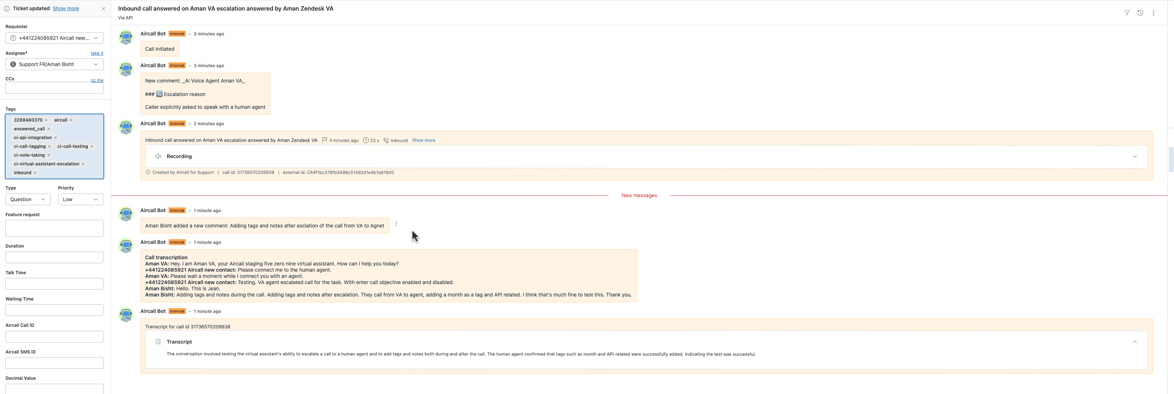Open the conversation filter icon
This screenshot has height=394, width=1174.
(1126, 13)
